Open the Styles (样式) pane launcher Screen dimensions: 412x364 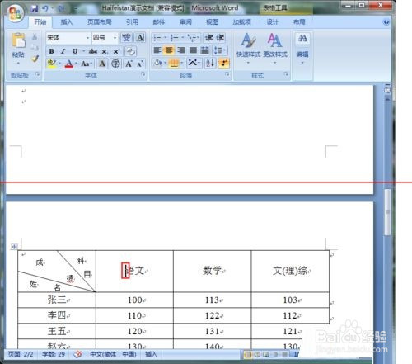pyautogui.click(x=286, y=74)
